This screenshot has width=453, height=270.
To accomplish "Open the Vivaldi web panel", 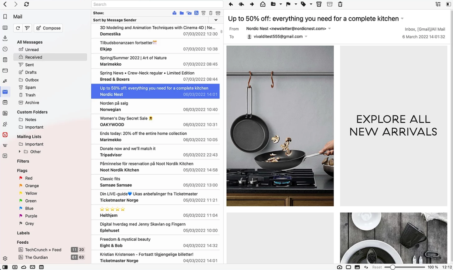I will click(x=5, y=135).
